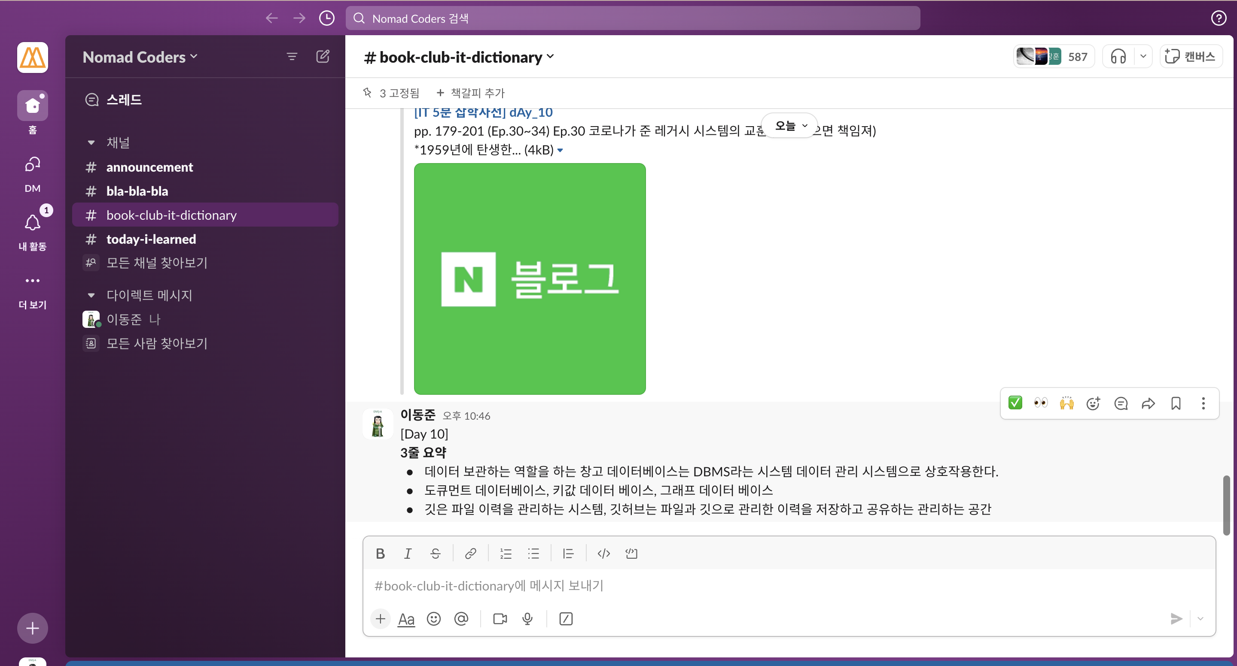The height and width of the screenshot is (666, 1237).
Task: Open the 스레드 threads view
Action: coord(205,100)
